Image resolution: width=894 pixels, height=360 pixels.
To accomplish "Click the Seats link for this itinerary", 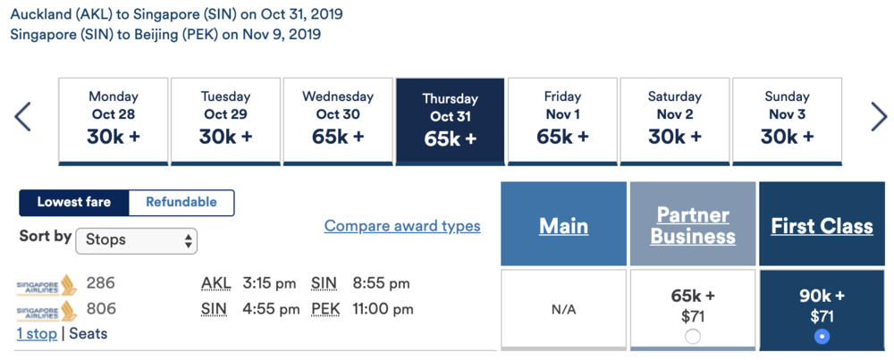I will tap(88, 333).
